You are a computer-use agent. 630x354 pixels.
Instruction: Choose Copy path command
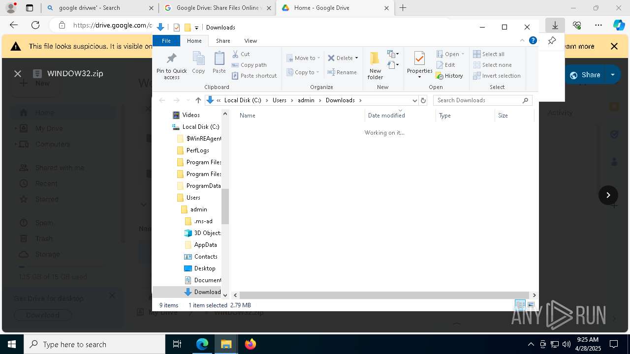pyautogui.click(x=249, y=65)
